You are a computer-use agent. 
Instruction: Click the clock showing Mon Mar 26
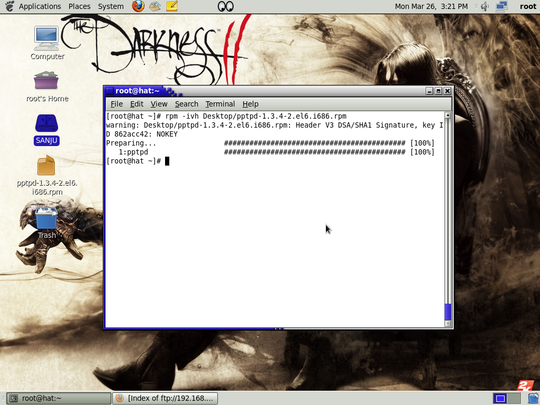point(431,6)
